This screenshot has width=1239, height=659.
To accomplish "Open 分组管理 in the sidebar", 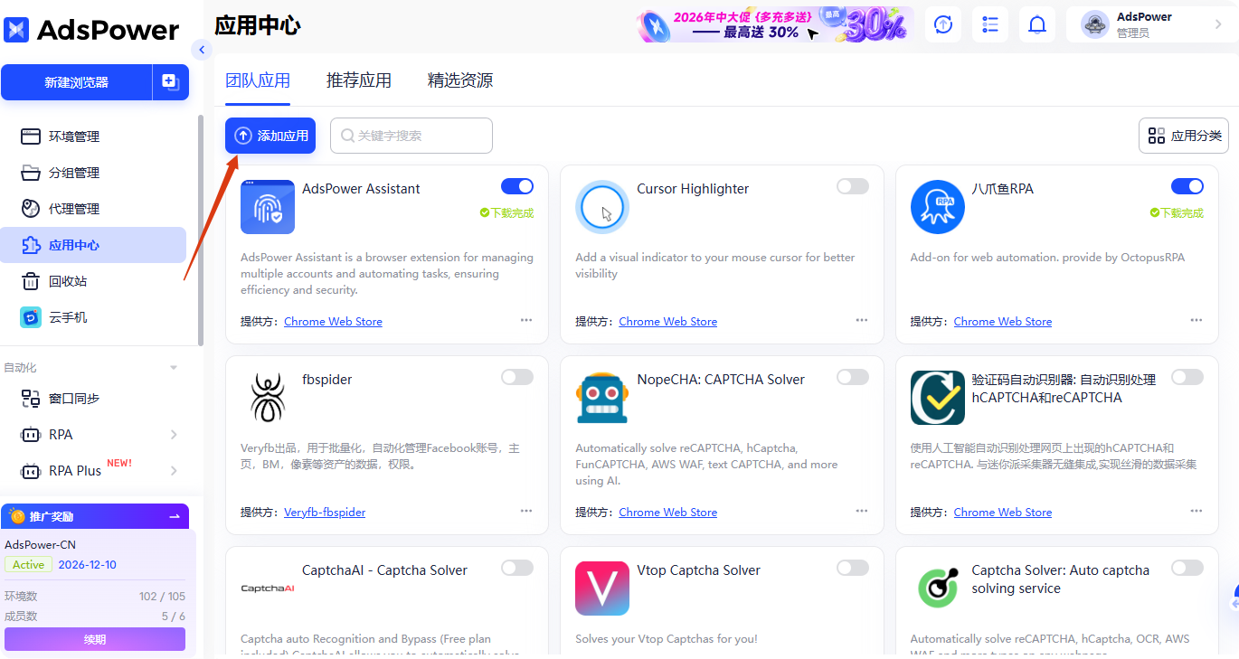I will click(x=74, y=173).
